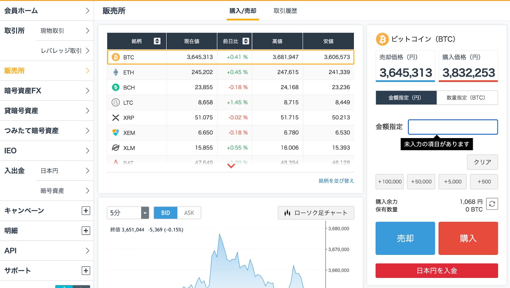Expand the 明細 menu plus icon
The image size is (510, 288).
[86, 231]
